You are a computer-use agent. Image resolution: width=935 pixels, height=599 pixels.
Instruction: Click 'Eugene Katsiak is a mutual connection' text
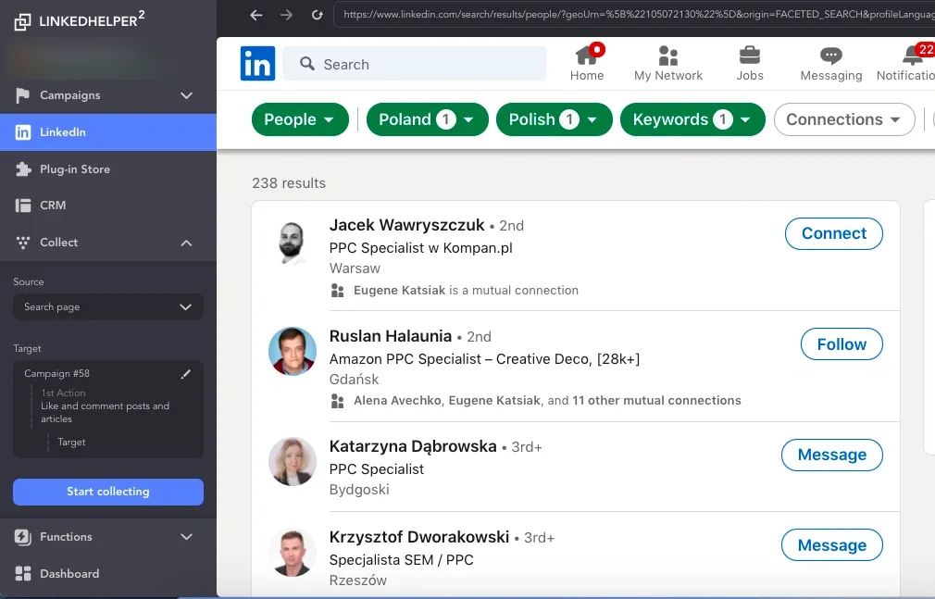click(x=466, y=291)
